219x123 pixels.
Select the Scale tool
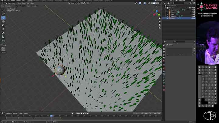[3, 25]
